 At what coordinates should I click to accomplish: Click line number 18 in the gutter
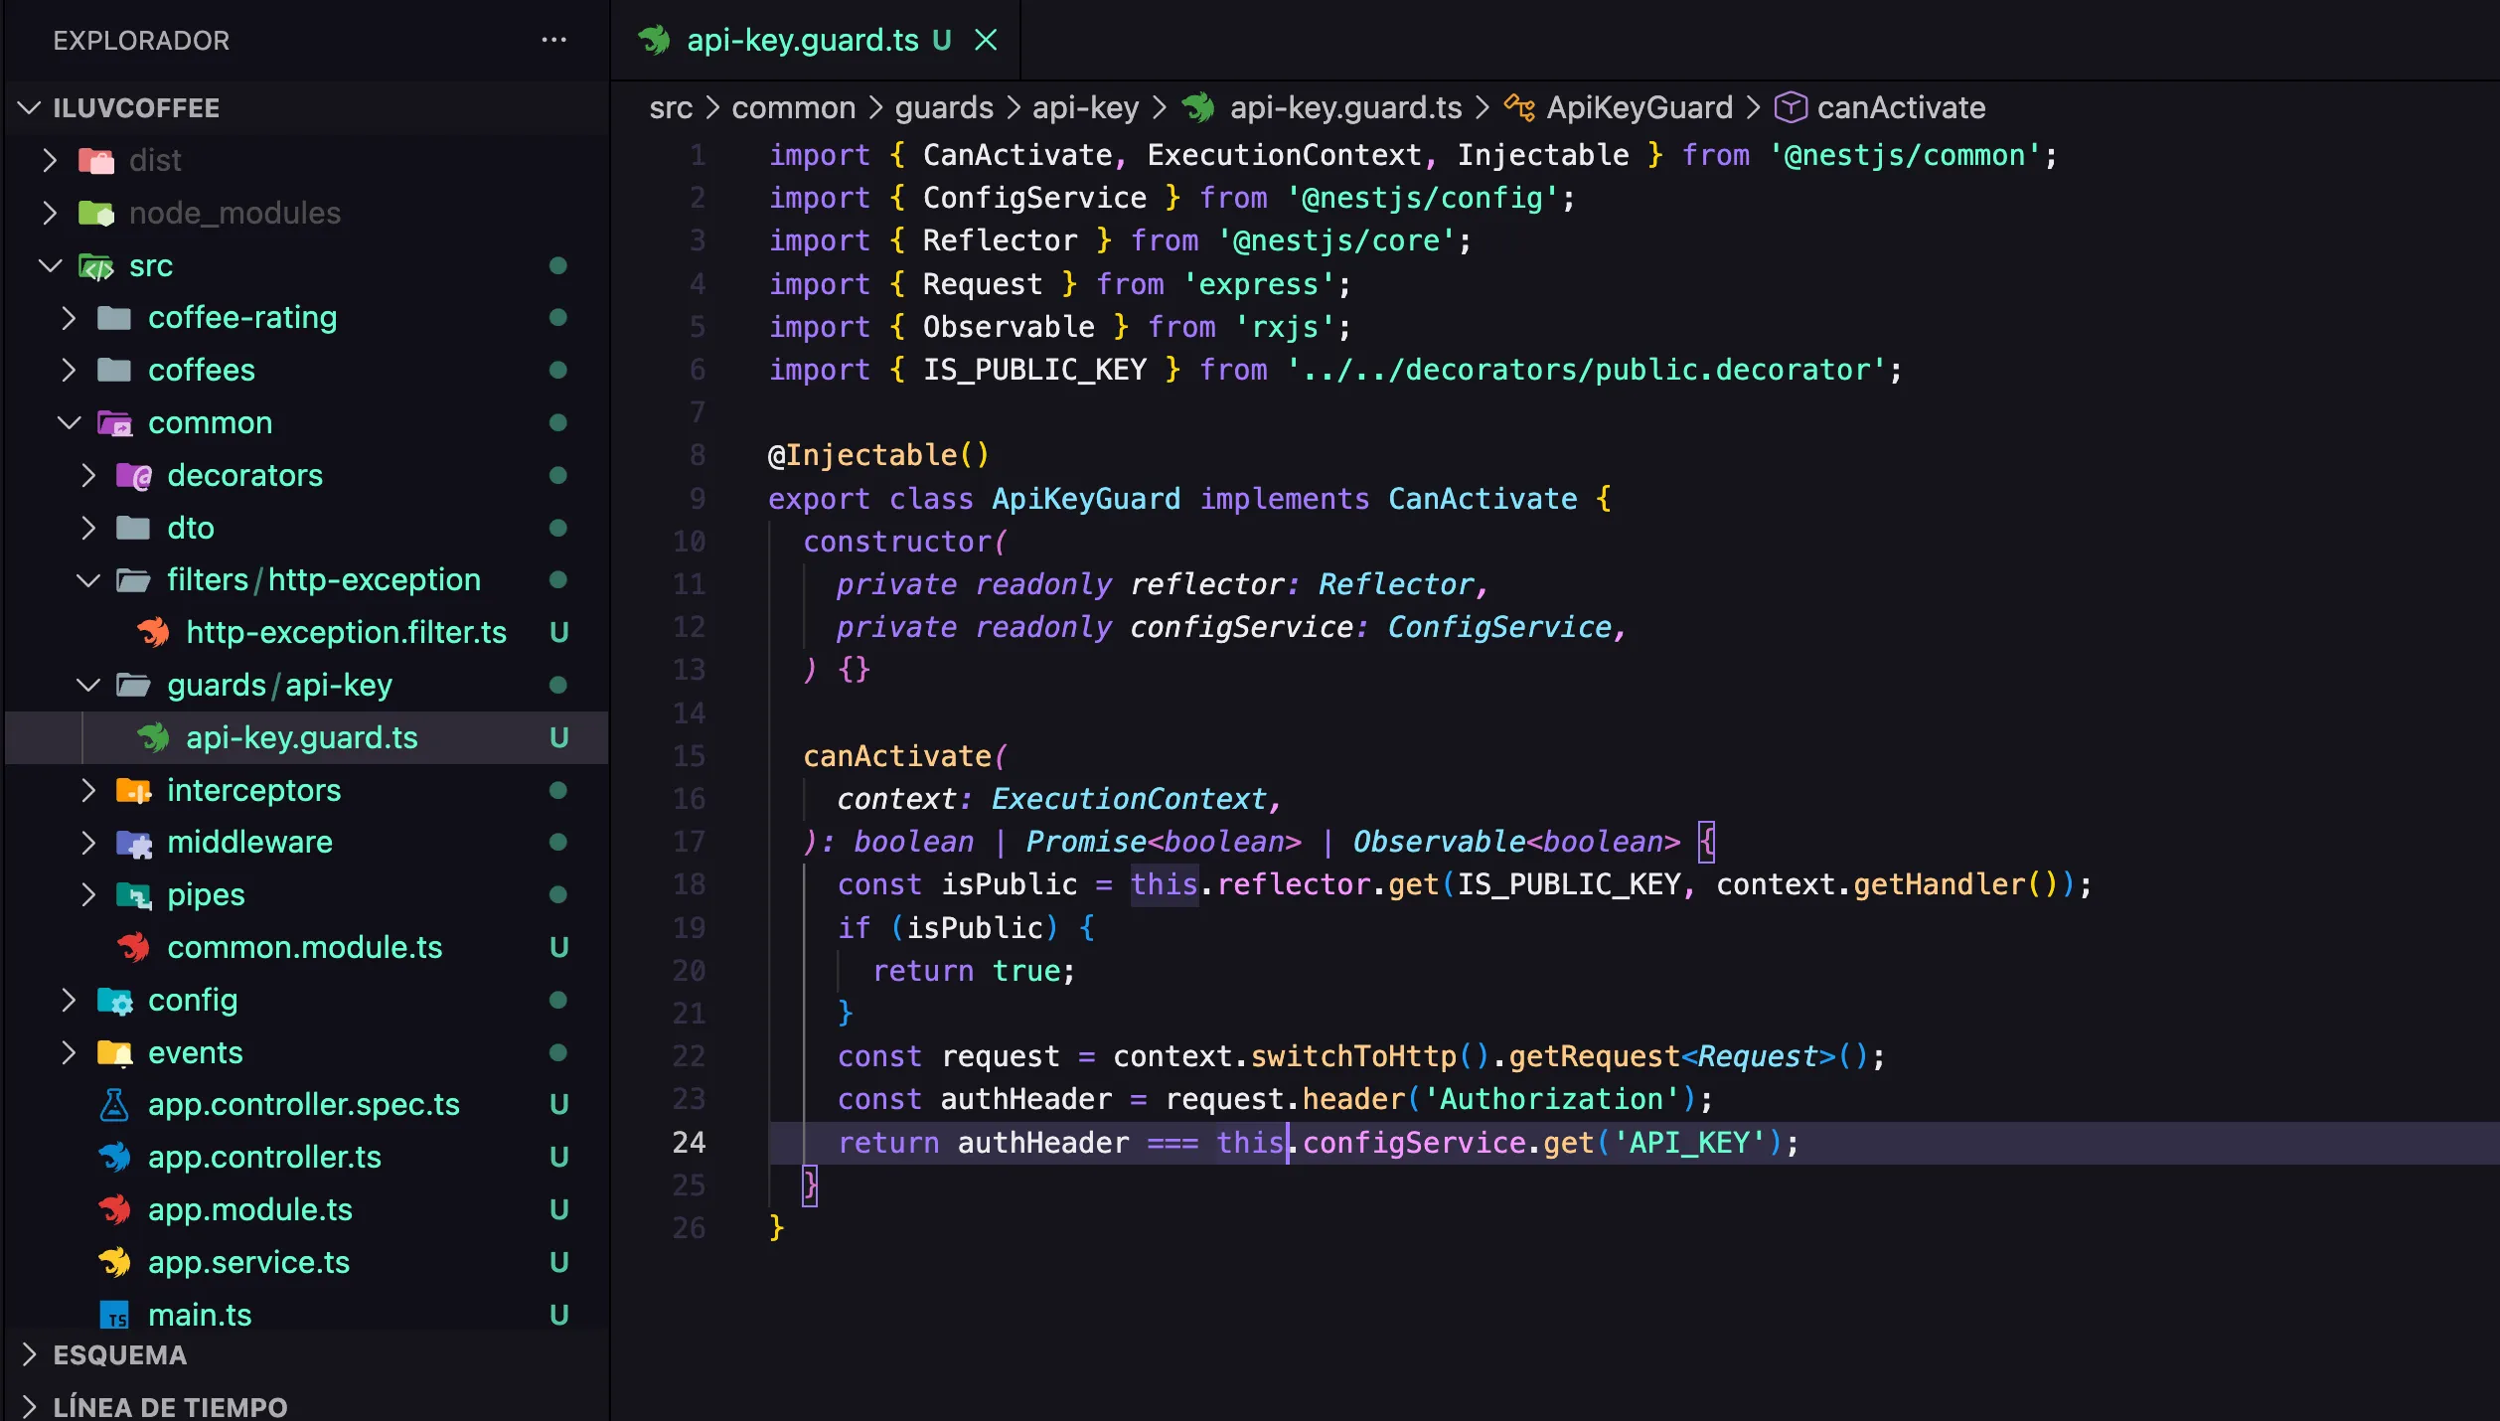pyautogui.click(x=689, y=884)
